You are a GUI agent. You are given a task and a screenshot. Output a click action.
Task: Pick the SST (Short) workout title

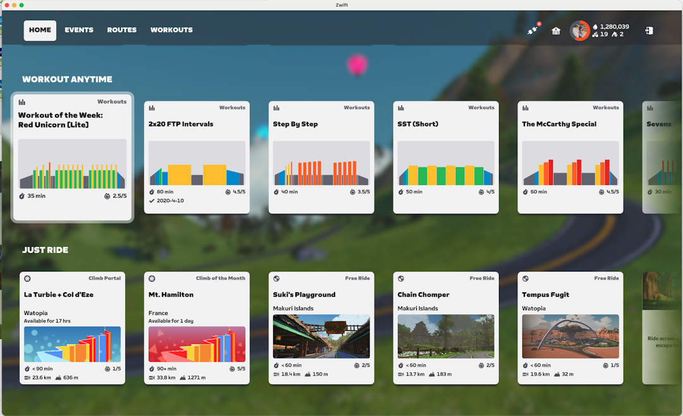418,124
